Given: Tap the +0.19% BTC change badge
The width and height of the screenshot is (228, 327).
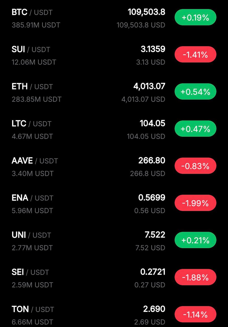Looking at the screenshot, I should pos(196,17).
